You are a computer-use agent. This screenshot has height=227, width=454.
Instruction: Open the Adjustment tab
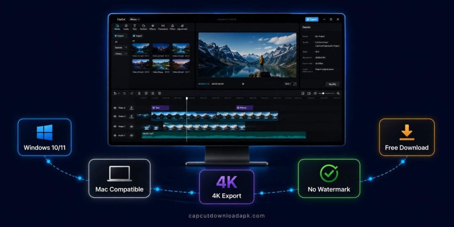[182, 27]
